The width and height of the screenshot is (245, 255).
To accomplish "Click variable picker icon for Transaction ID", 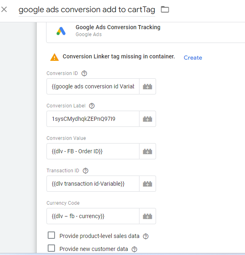I will (x=148, y=184).
